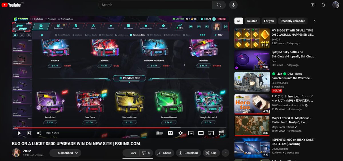Toggle closed captions CC
Image resolution: width=343 pixels, height=161 pixels.
point(170,133)
